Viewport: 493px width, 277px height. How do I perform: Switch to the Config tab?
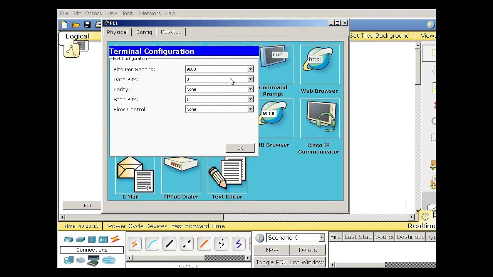(144, 32)
